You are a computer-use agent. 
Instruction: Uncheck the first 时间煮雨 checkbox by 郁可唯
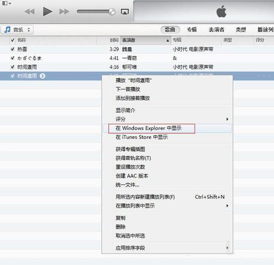click(x=13, y=67)
